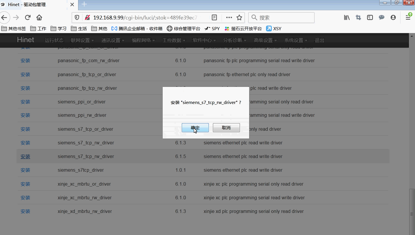415x235 pixels.
Task: Expand the 软件中心 dropdown menu
Action: (204, 40)
